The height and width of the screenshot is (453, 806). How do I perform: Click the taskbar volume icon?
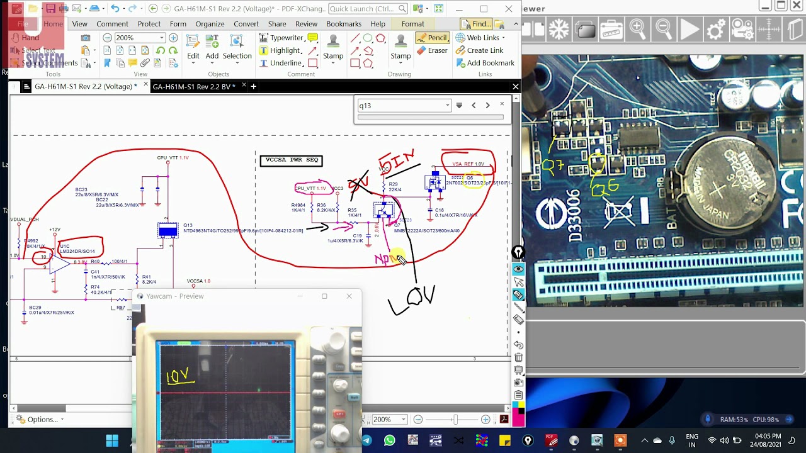[725, 440]
